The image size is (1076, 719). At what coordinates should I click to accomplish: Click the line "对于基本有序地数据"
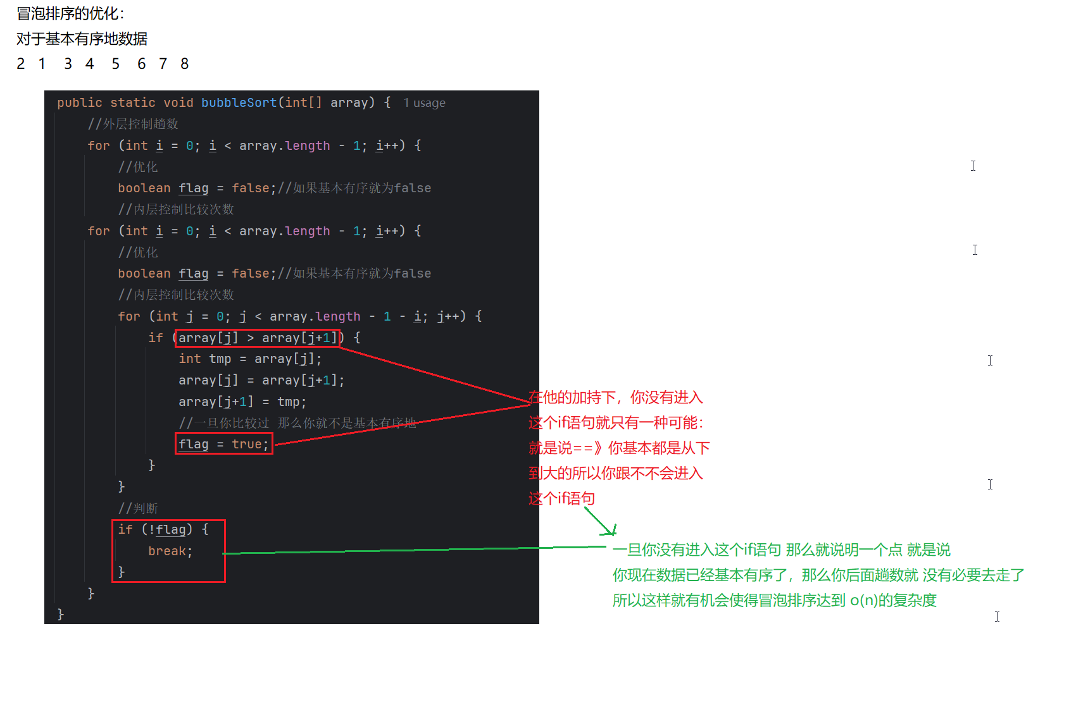[x=82, y=39]
